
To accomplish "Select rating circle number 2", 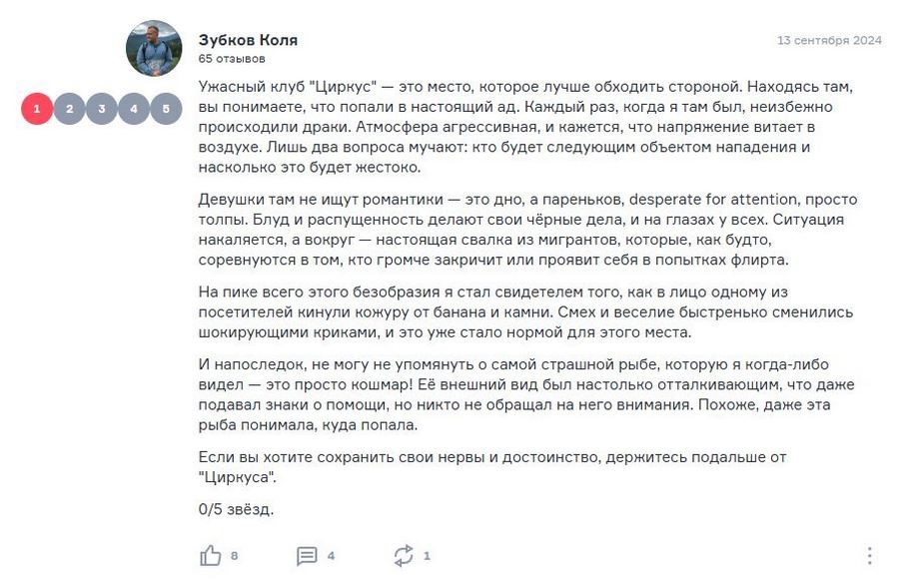I will pyautogui.click(x=69, y=109).
